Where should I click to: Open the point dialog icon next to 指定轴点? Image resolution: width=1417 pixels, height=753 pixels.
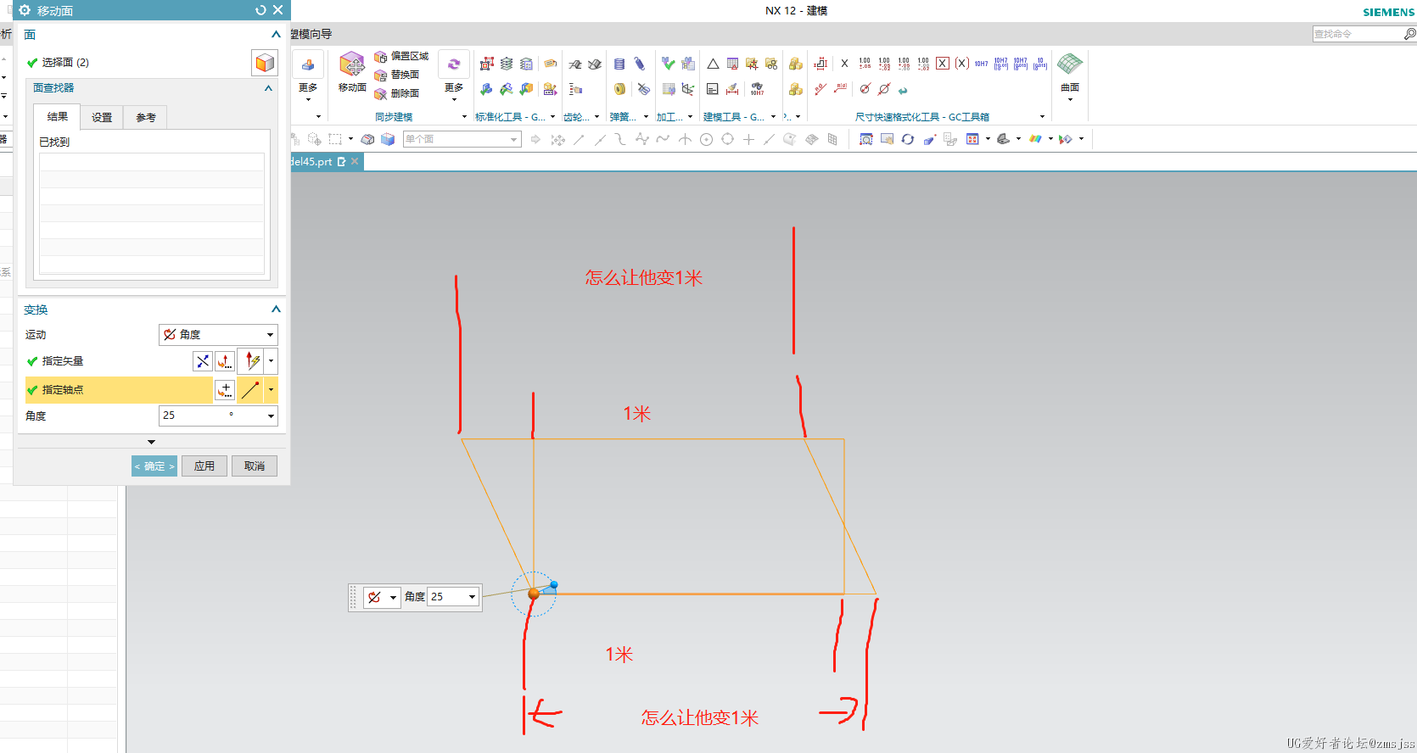(225, 390)
